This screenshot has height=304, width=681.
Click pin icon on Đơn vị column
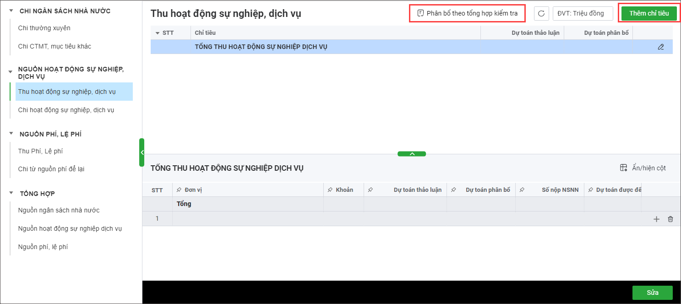(179, 190)
